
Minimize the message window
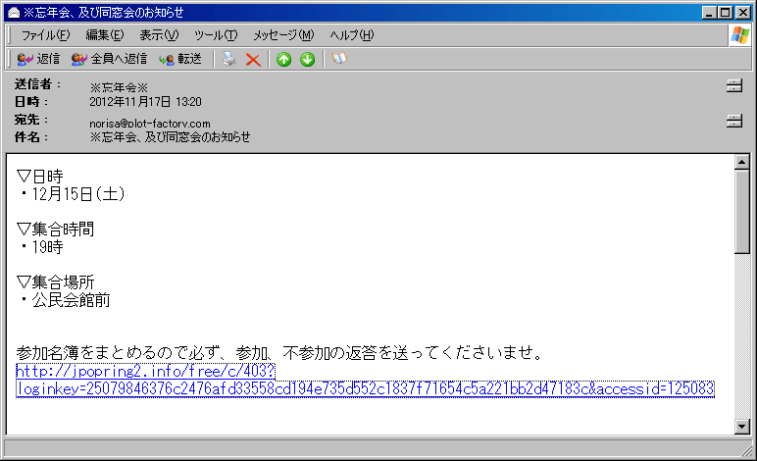709,13
